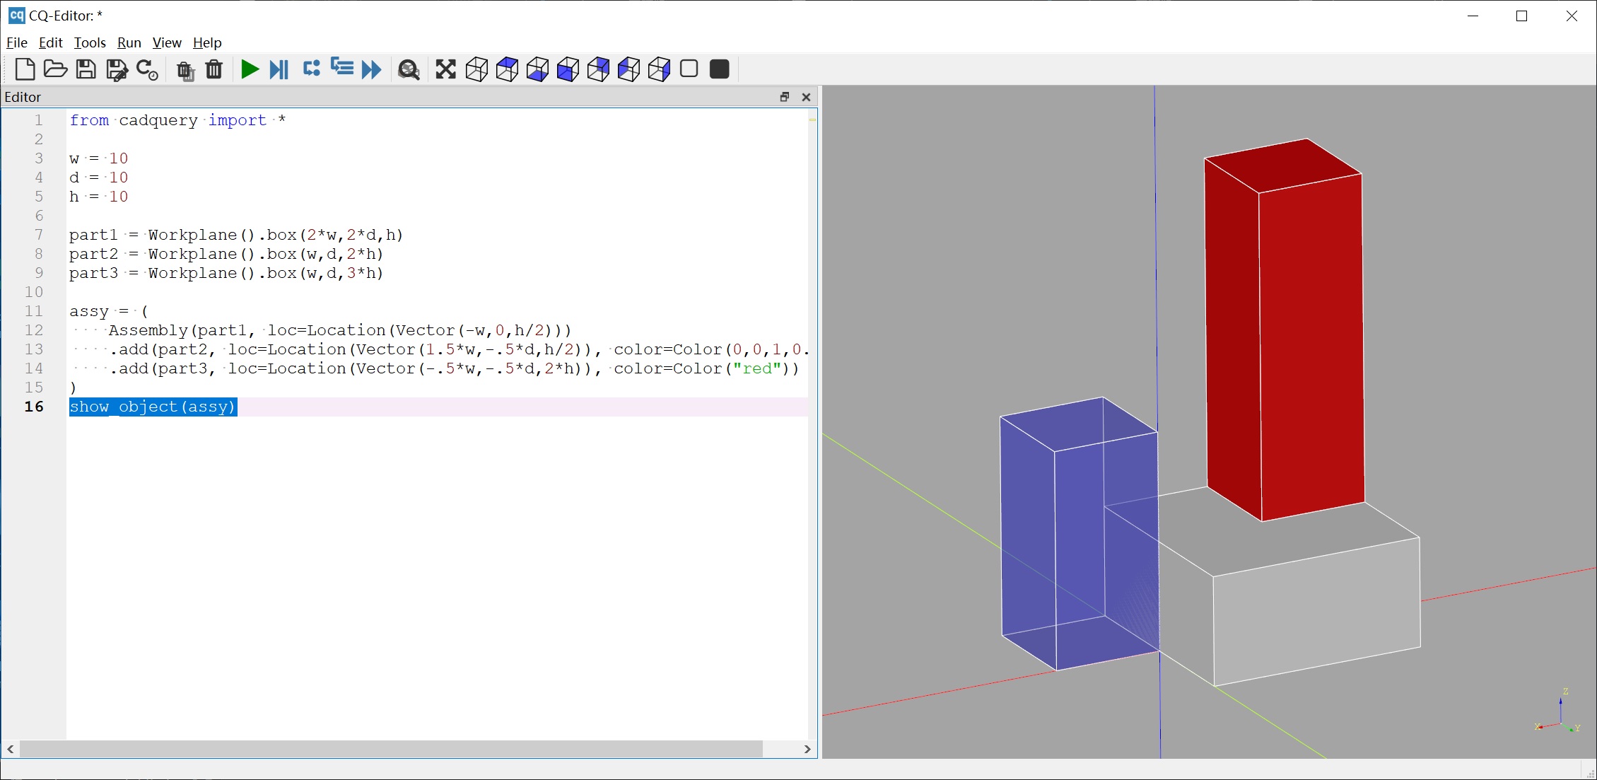Run the script with the green Render button
Viewport: 1597px width, 780px height.
[x=250, y=69]
